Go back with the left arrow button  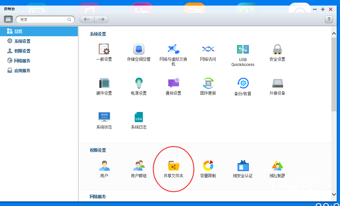[87, 20]
